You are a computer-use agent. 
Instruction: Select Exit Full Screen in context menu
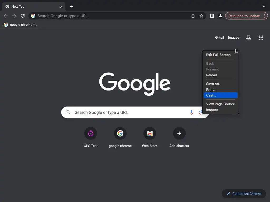coord(221,55)
